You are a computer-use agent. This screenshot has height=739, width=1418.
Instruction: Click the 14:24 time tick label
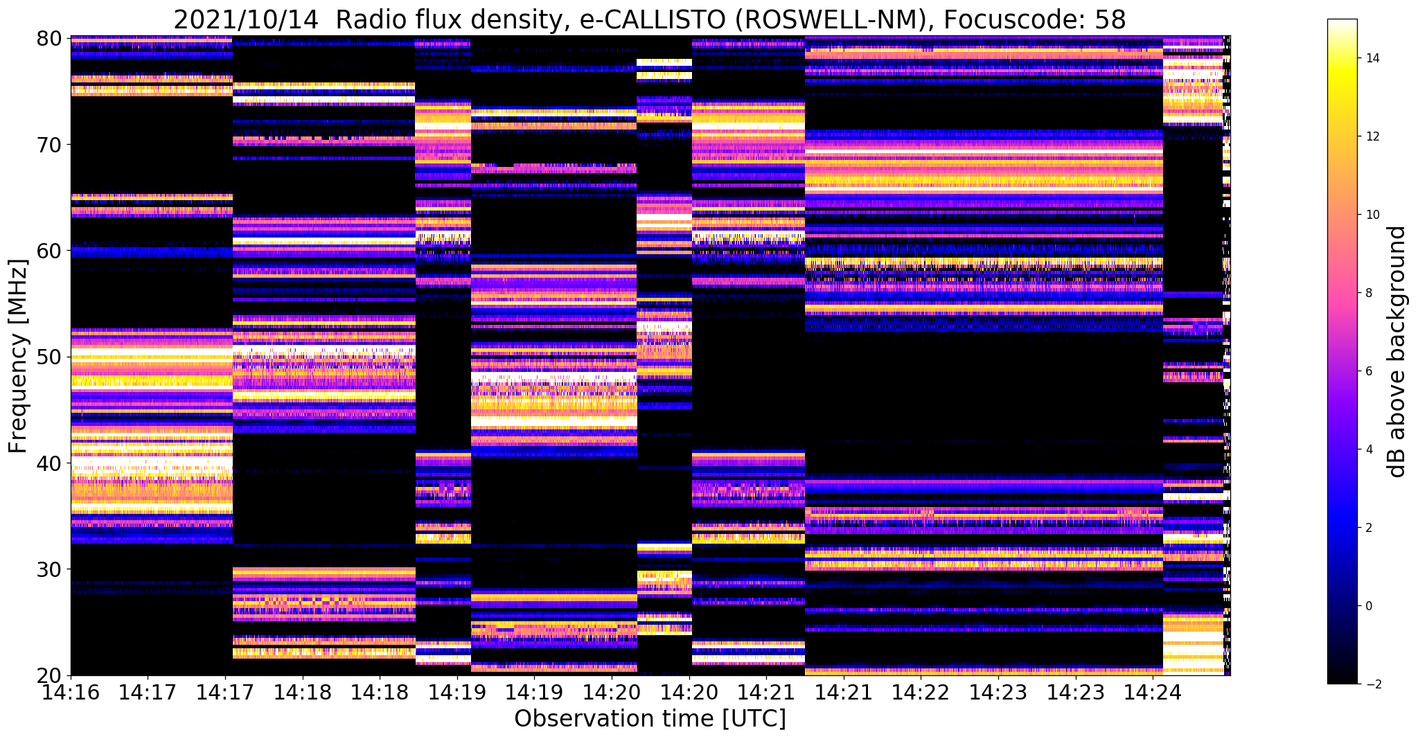coord(1152,691)
